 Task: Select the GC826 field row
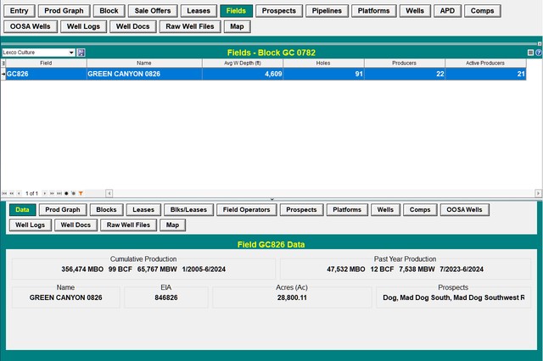click(44, 74)
